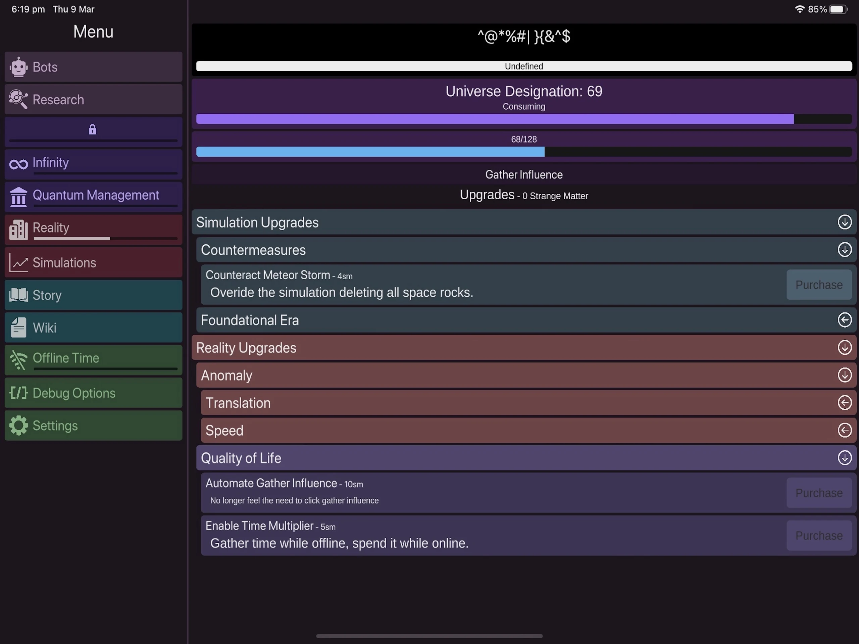
Task: Click the padlock locked menu item
Action: [x=92, y=129]
